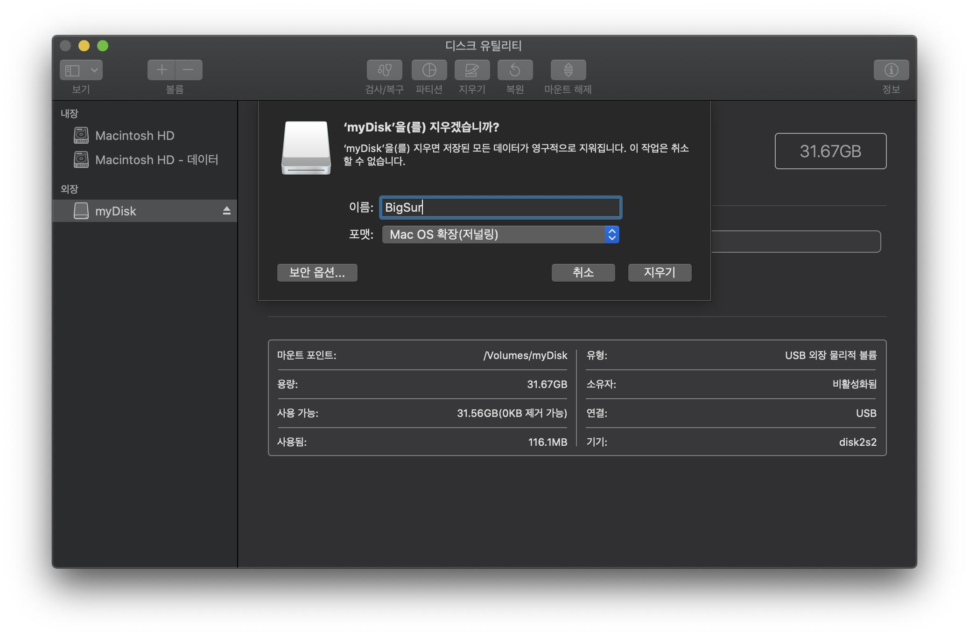Eject myDisk using the sidebar eject icon
This screenshot has width=969, height=637.
point(227,211)
